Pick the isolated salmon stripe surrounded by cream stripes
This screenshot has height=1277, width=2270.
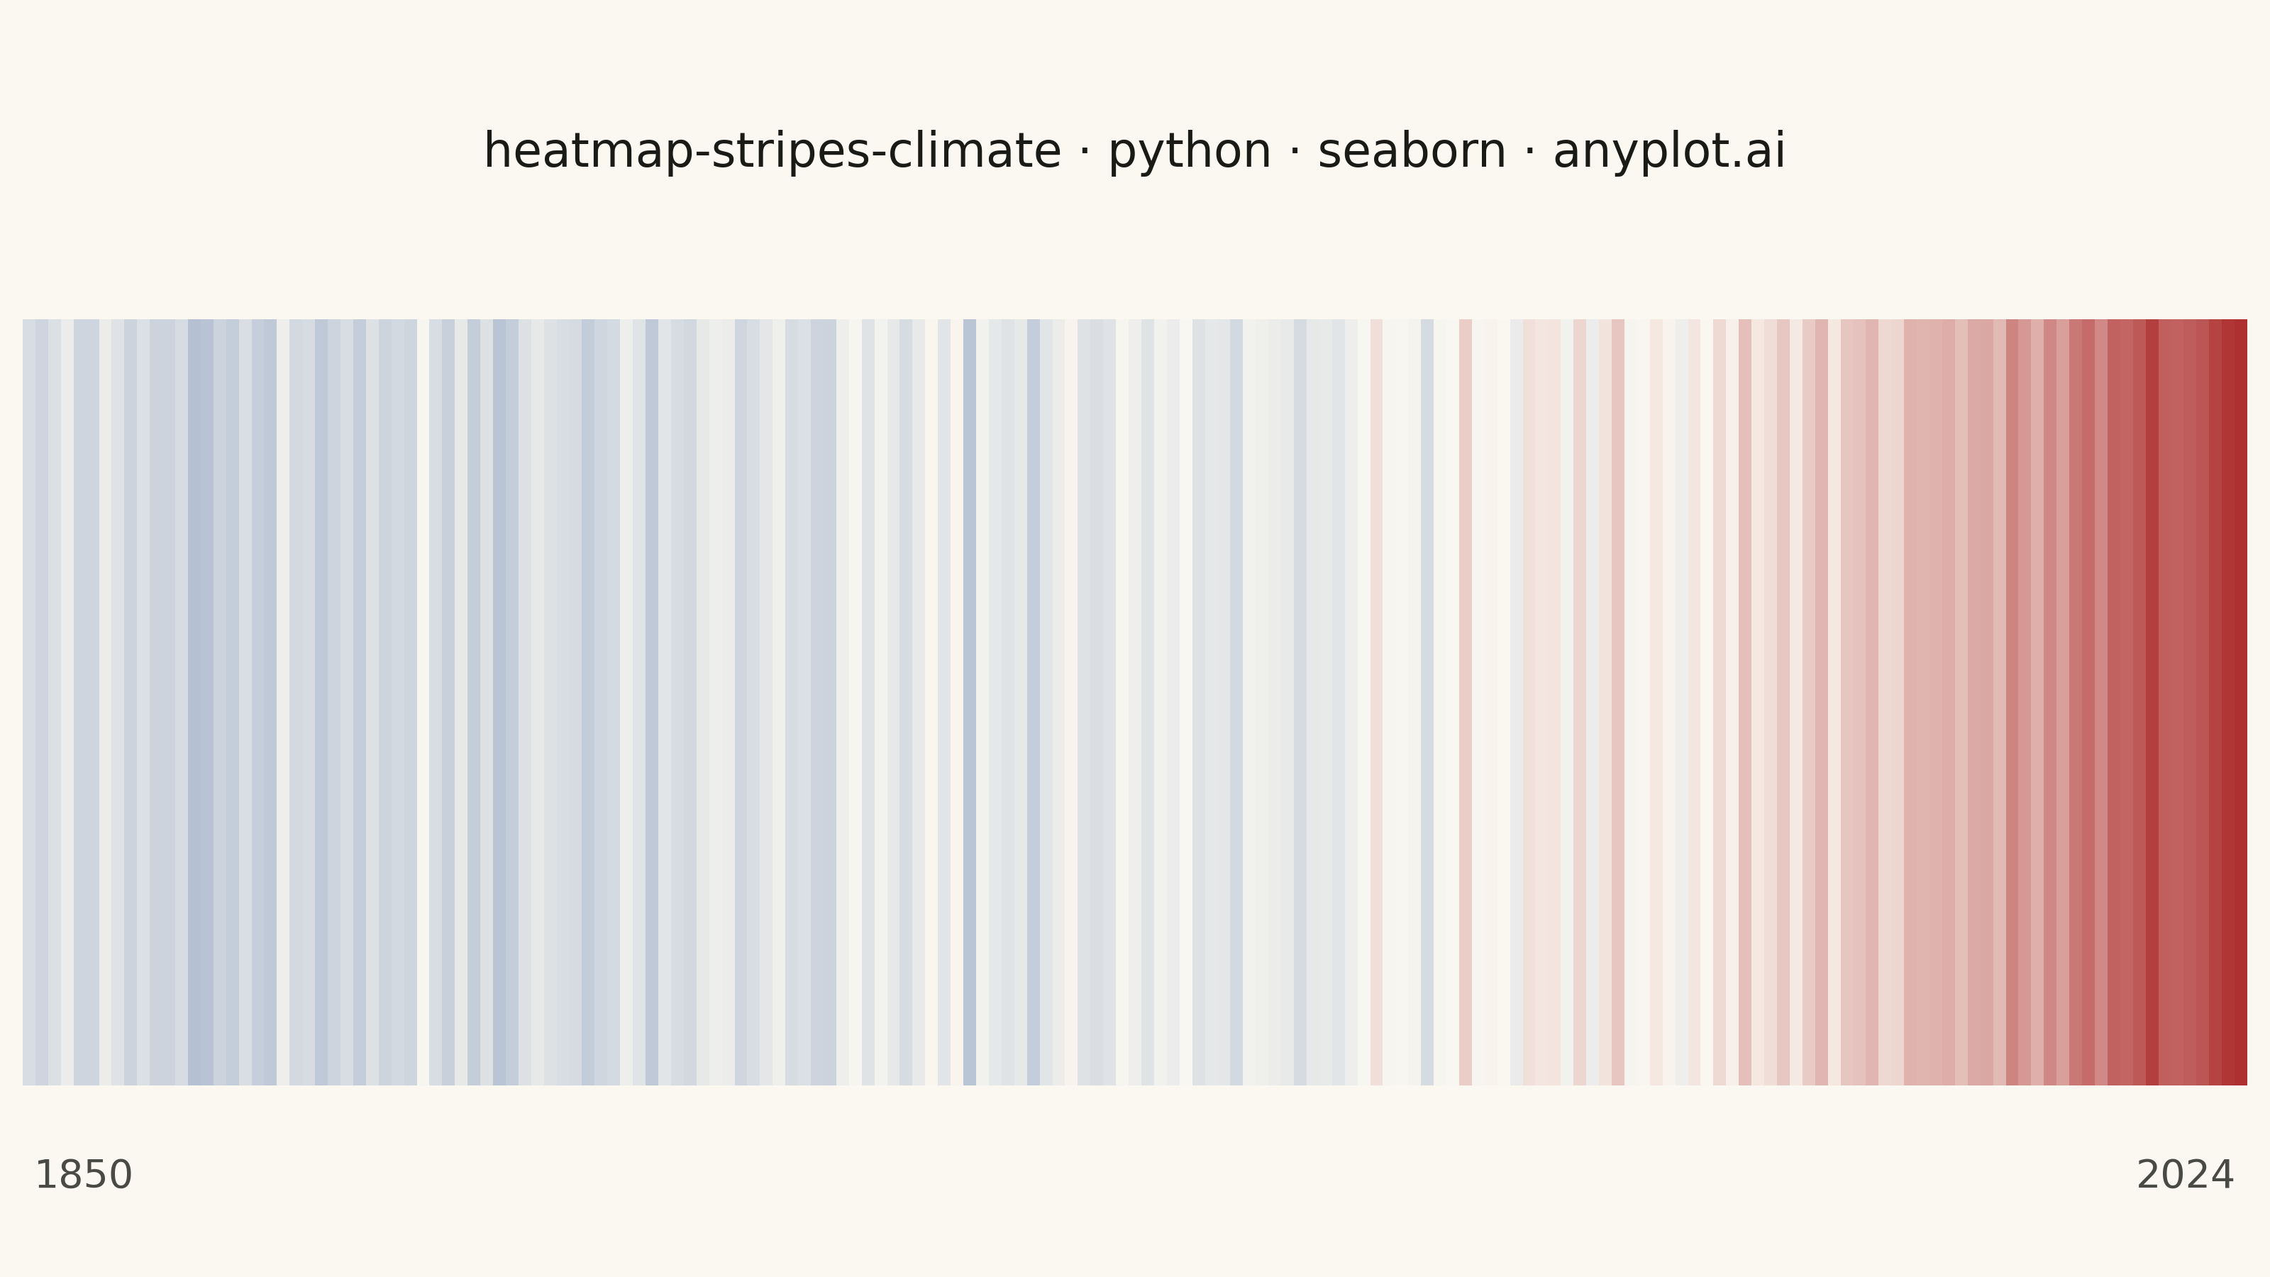pos(1466,702)
